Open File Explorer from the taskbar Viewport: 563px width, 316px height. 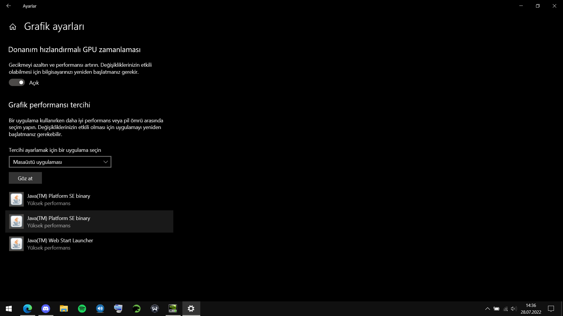pyautogui.click(x=64, y=309)
